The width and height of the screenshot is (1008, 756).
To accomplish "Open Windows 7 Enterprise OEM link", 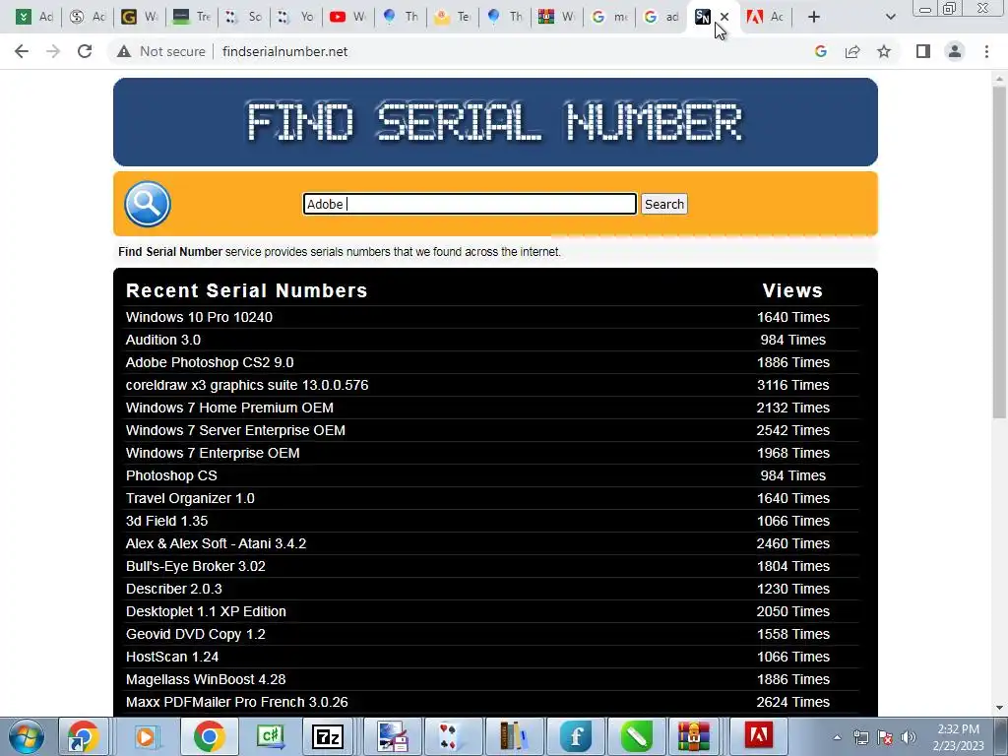I will pyautogui.click(x=213, y=453).
